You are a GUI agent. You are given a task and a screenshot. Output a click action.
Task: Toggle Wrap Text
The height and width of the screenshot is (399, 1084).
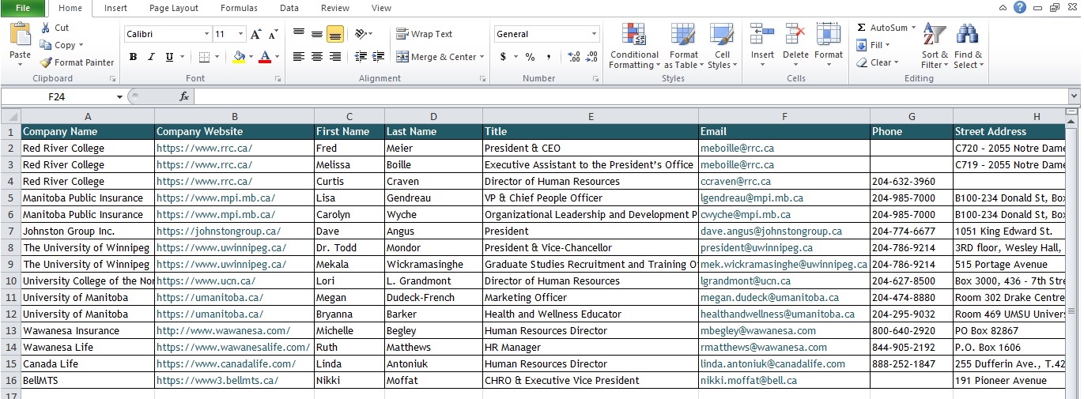click(425, 34)
